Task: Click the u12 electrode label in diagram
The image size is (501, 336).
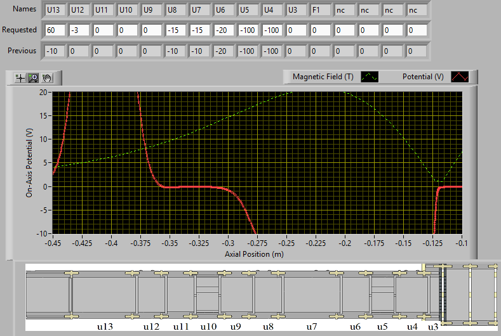Action: [151, 326]
